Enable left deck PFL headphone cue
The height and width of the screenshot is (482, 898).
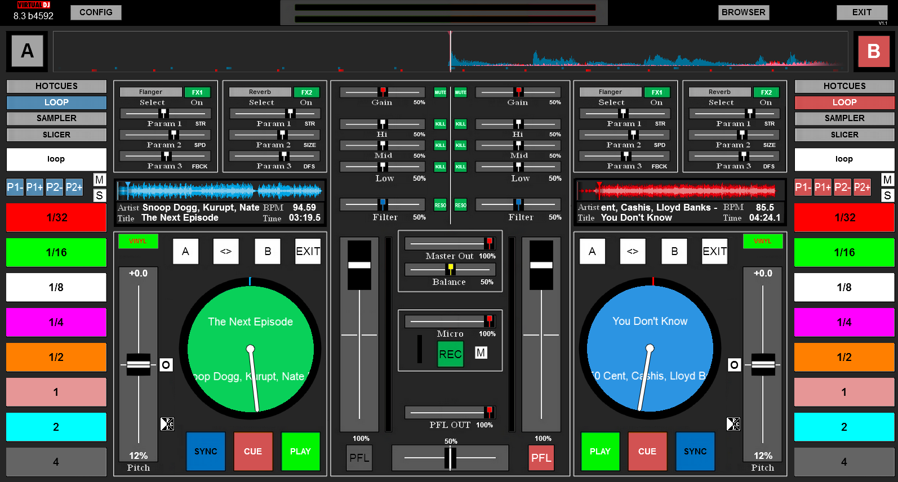tap(359, 458)
